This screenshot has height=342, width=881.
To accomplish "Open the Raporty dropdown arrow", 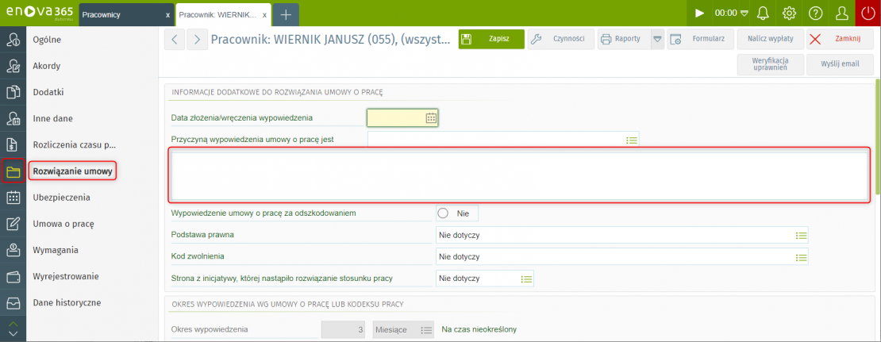I will 657,40.
